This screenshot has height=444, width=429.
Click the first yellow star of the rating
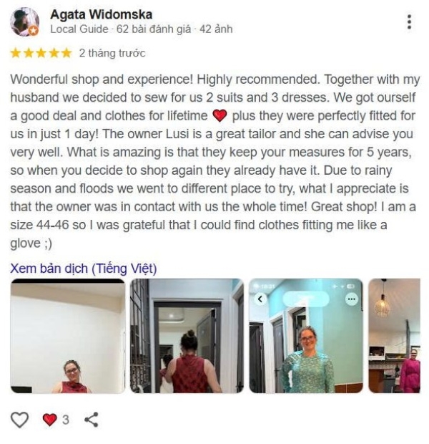(16, 53)
